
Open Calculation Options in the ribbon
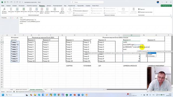(133, 11)
